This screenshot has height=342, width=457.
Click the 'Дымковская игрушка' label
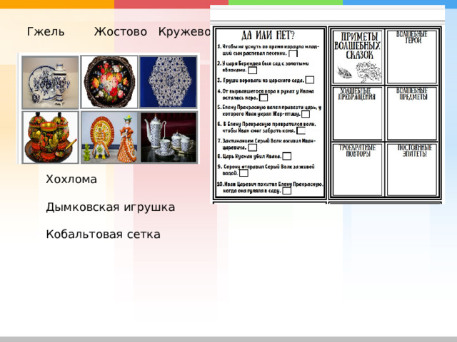tap(111, 207)
